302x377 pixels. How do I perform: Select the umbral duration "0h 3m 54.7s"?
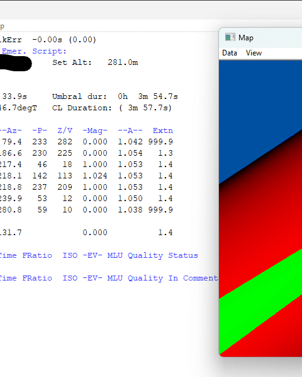click(x=148, y=96)
